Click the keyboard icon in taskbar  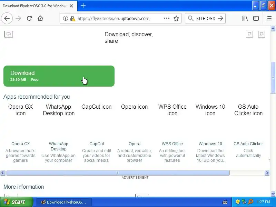point(225,202)
